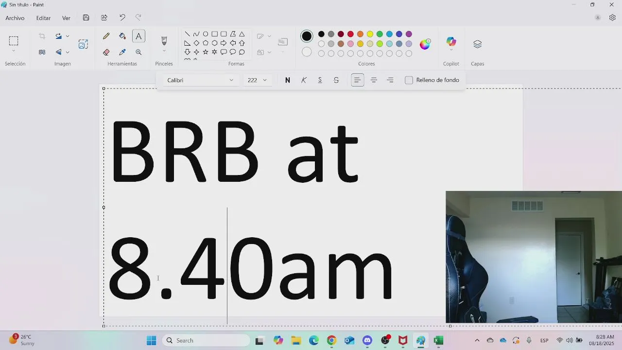Viewport: 622px width, 350px height.
Task: Set text alignment to left
Action: (x=357, y=80)
